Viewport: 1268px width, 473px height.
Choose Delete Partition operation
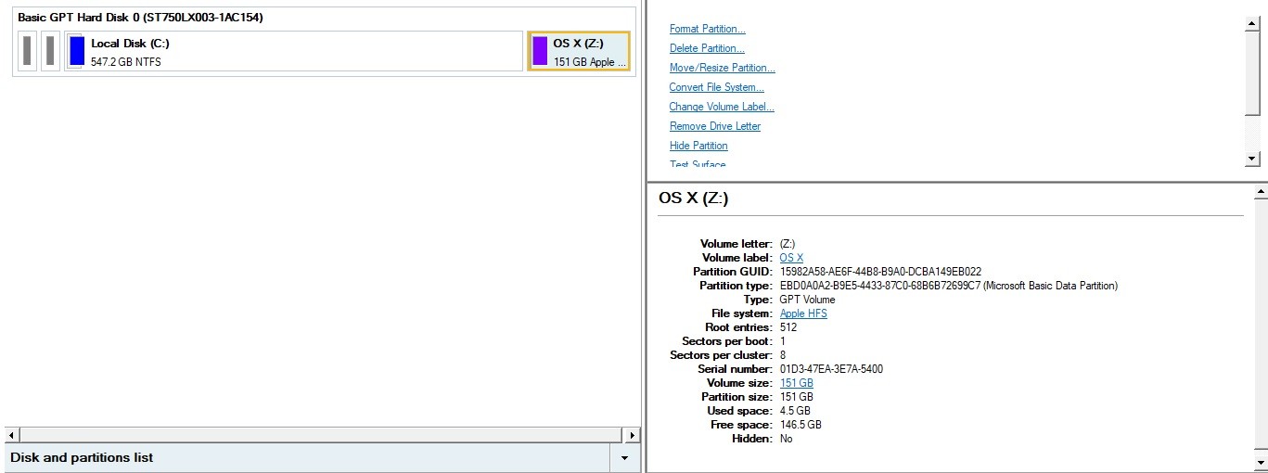point(707,48)
